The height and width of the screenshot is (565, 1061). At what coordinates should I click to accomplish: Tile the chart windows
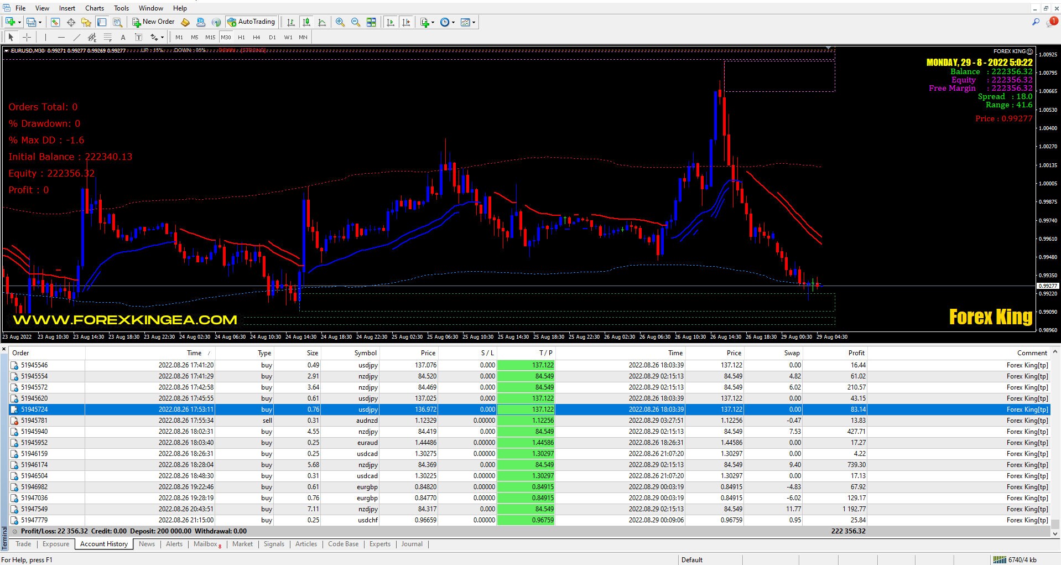pos(372,22)
